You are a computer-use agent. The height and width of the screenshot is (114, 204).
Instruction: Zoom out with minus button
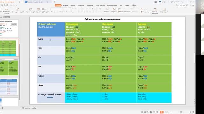tap(171, 112)
